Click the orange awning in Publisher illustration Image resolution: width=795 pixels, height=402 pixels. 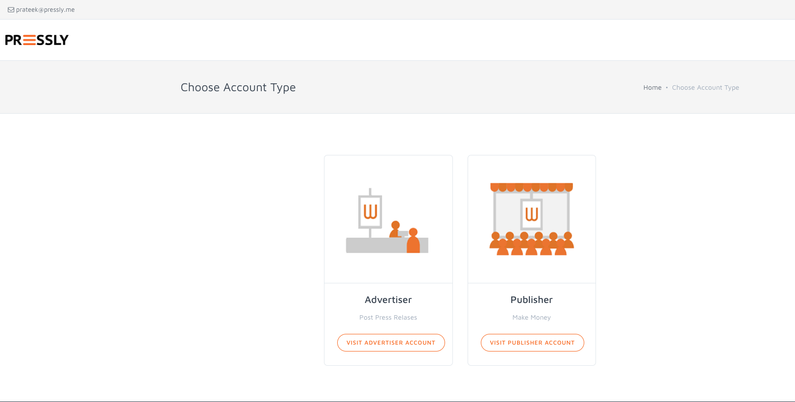tap(531, 187)
